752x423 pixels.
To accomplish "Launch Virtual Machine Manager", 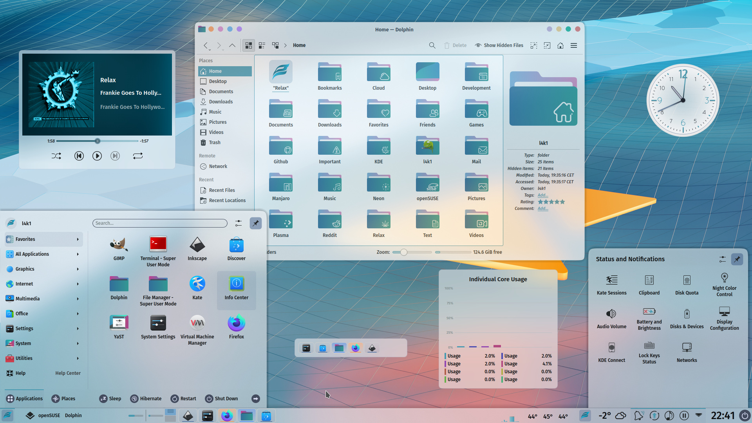I will tap(197, 330).
